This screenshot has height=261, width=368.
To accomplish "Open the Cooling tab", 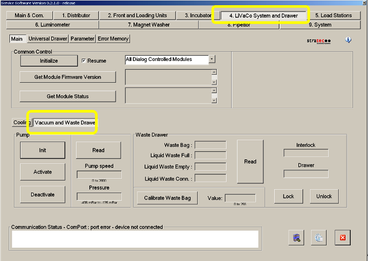I will pos(21,122).
